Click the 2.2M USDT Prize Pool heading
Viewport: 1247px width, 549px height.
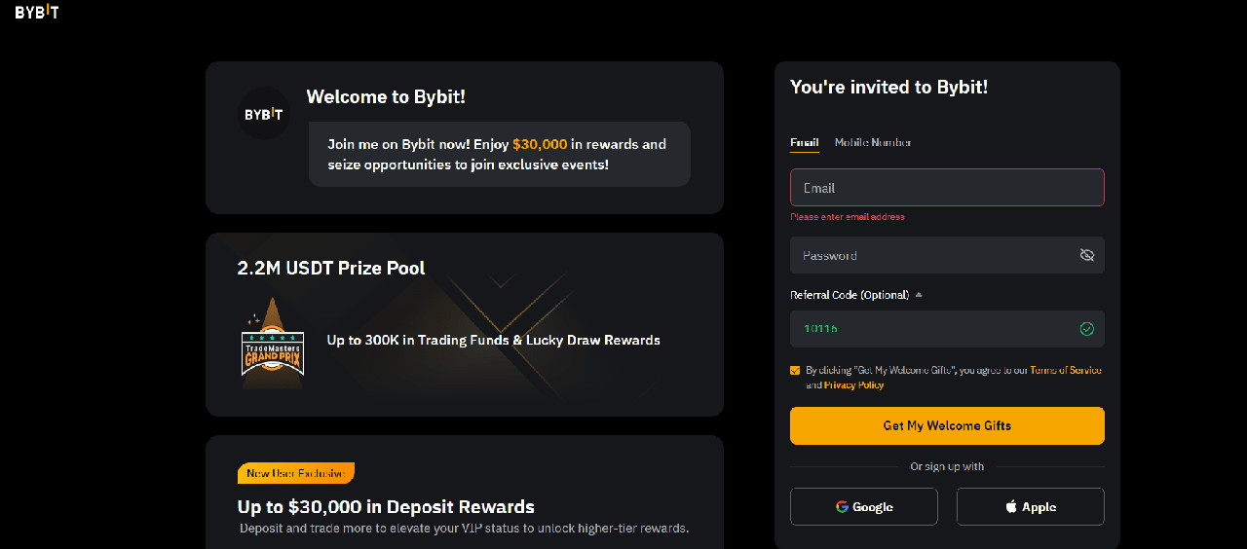coord(331,268)
